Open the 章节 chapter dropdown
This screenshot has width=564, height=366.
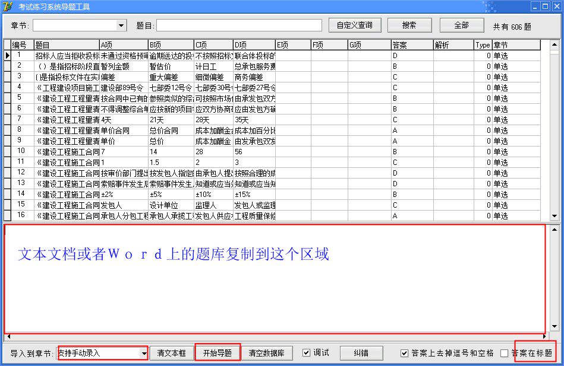point(121,25)
